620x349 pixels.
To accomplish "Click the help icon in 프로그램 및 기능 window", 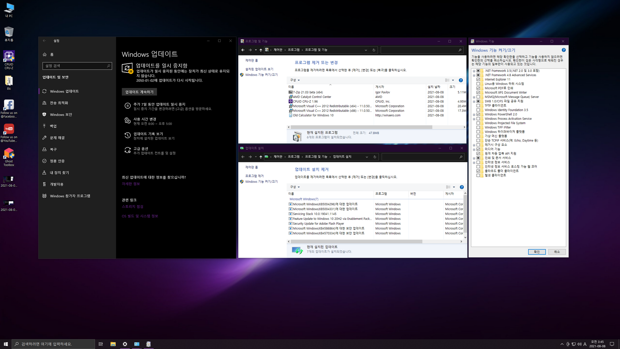I will coord(461,80).
